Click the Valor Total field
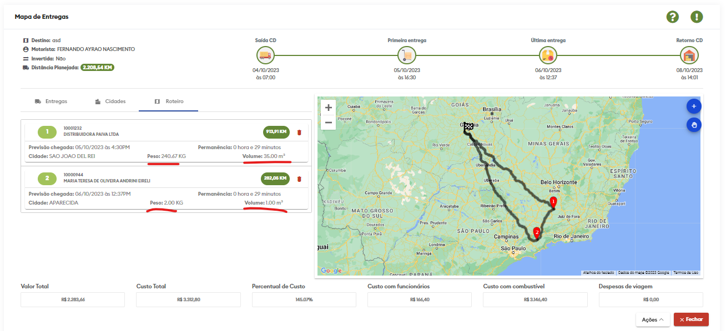The width and height of the screenshot is (726, 331). (x=73, y=299)
